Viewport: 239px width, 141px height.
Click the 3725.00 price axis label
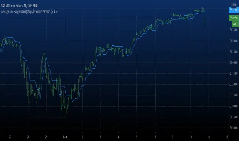point(234,95)
